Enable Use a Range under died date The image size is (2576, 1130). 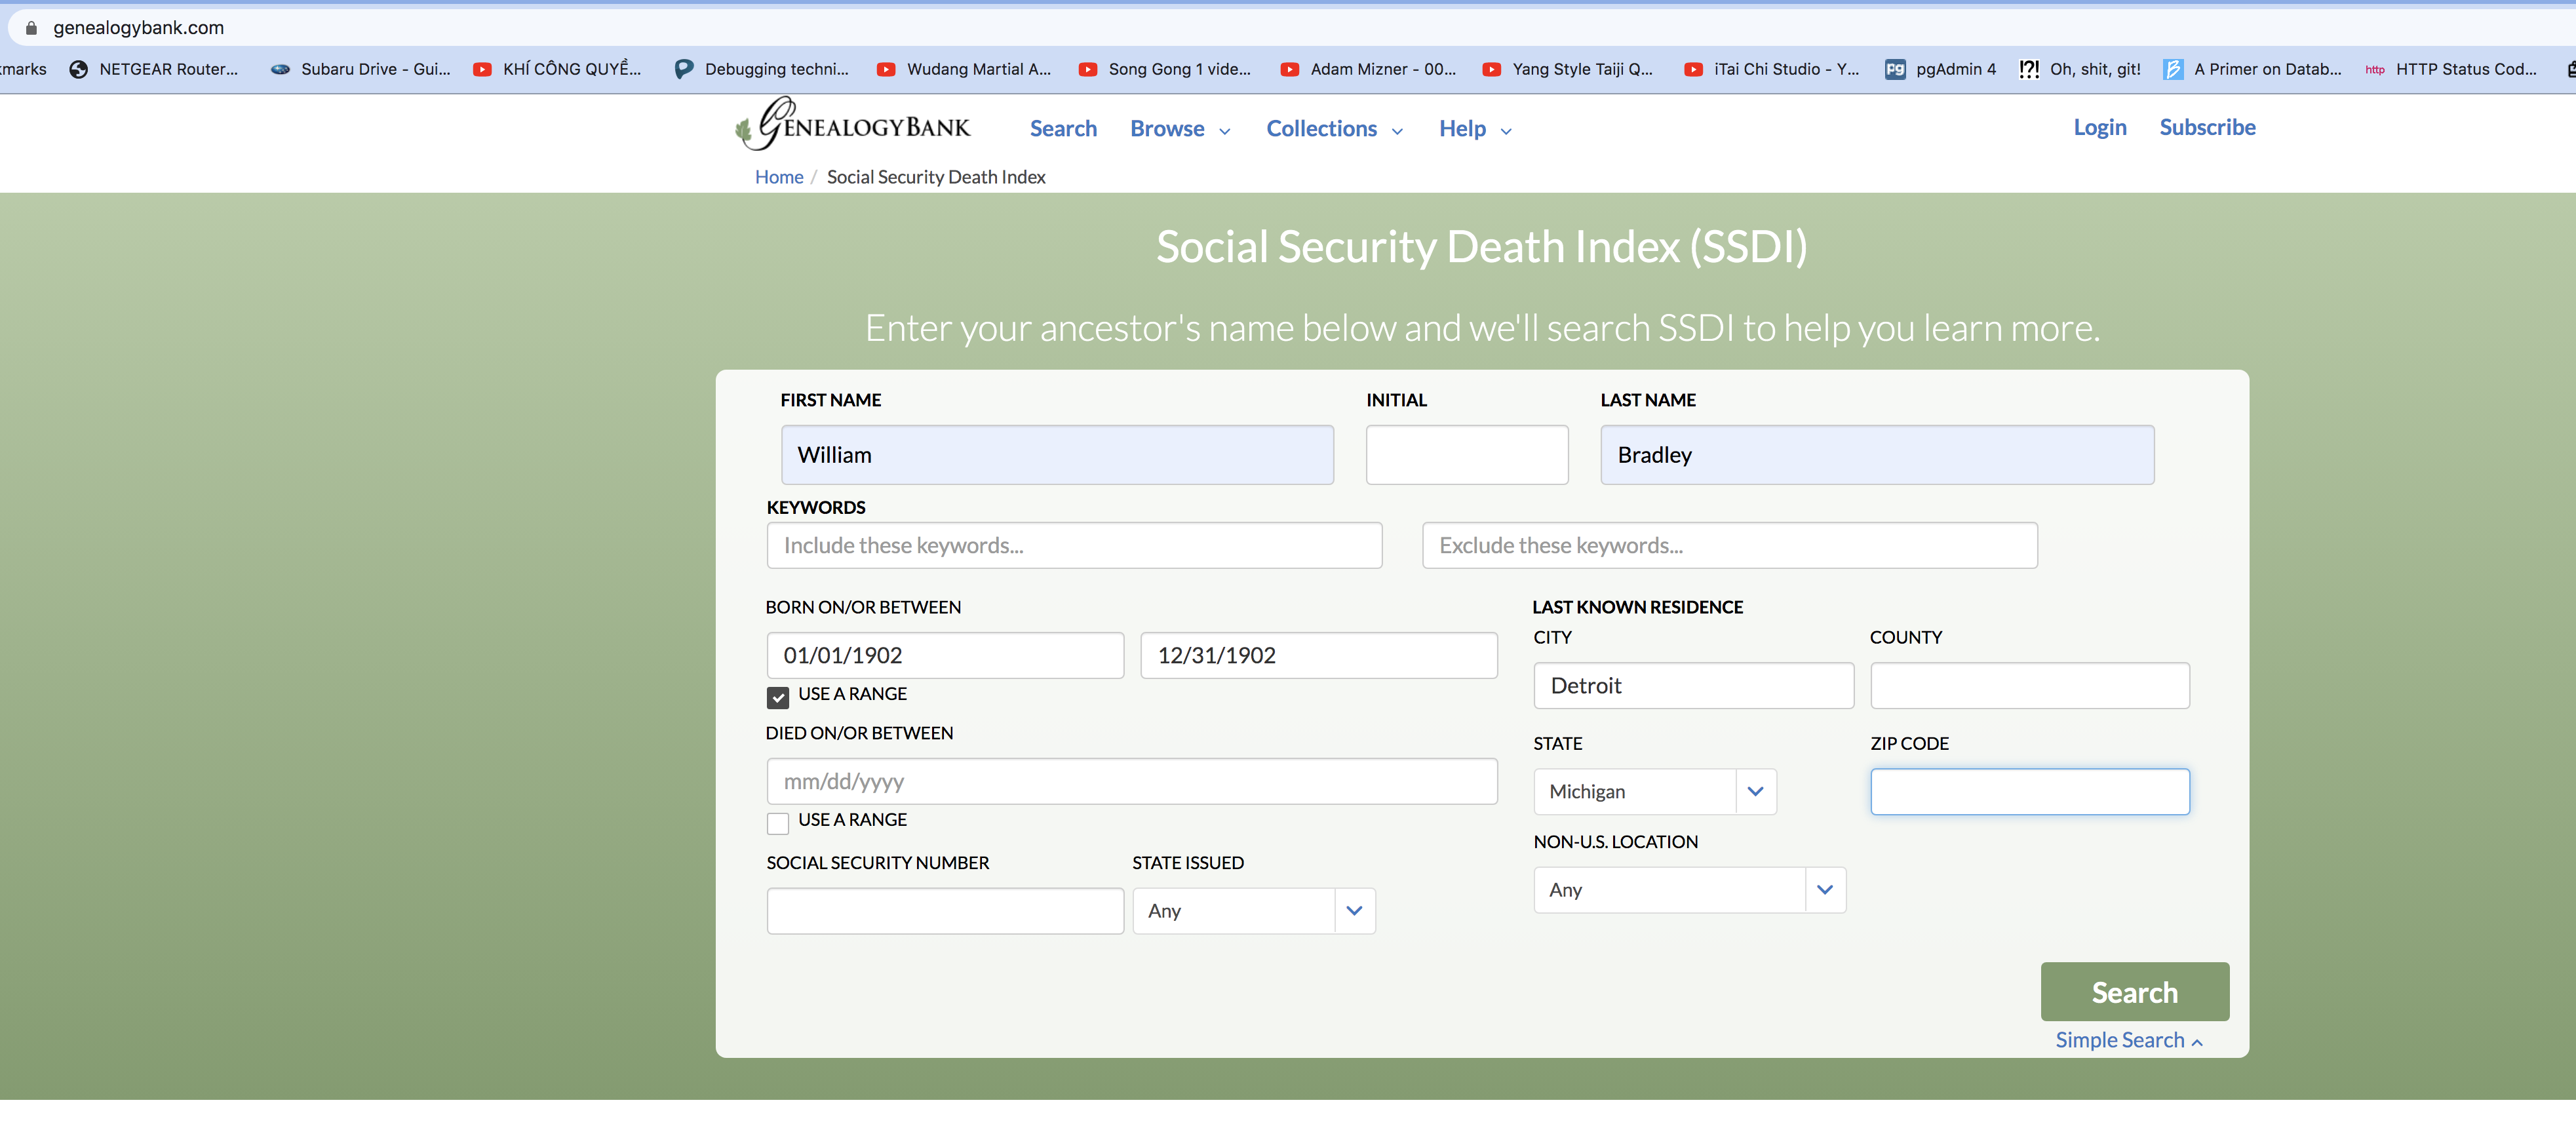pyautogui.click(x=778, y=823)
